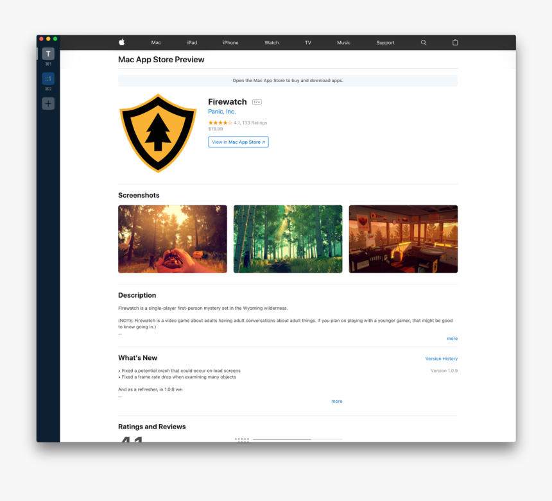Click the Open the Mac App Store banner
This screenshot has width=552, height=501.
pos(288,81)
